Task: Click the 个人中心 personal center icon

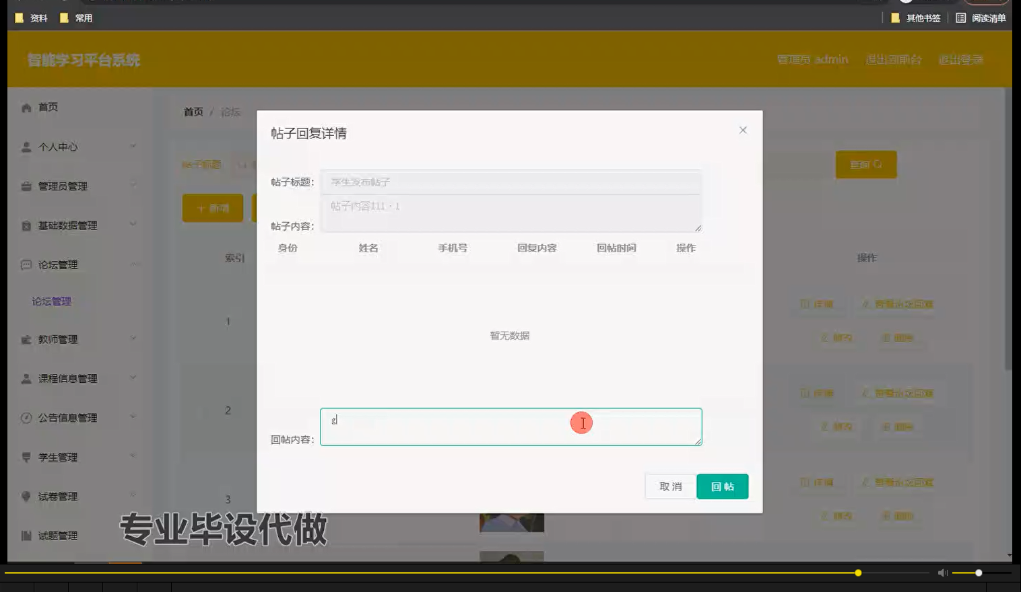Action: [x=26, y=146]
